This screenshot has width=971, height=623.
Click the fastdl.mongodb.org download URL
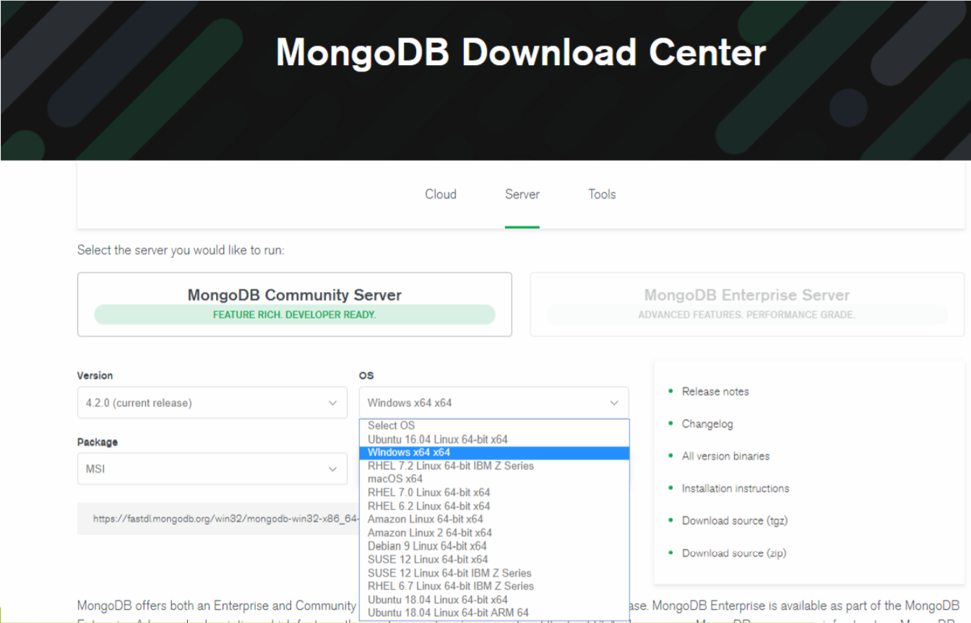click(225, 519)
